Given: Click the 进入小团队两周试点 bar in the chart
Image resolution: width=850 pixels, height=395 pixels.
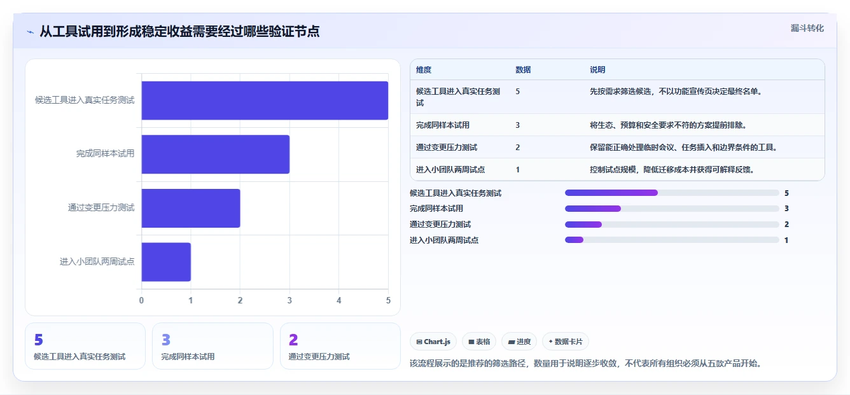Looking at the screenshot, I should pyautogui.click(x=166, y=261).
